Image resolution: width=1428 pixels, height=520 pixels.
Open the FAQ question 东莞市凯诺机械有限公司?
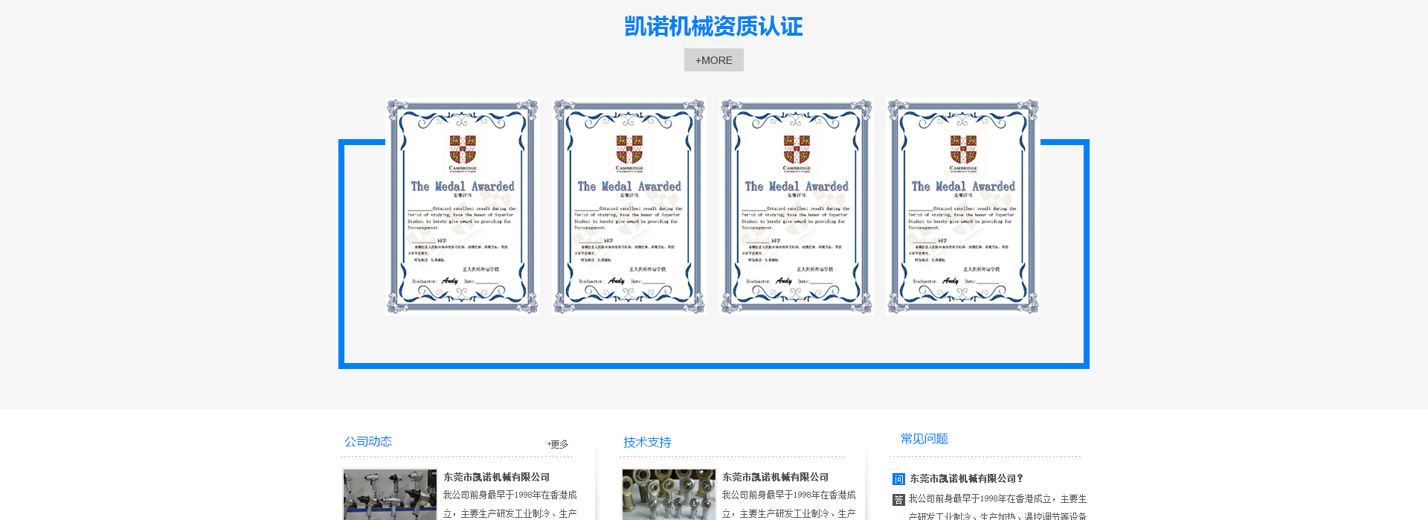point(967,478)
